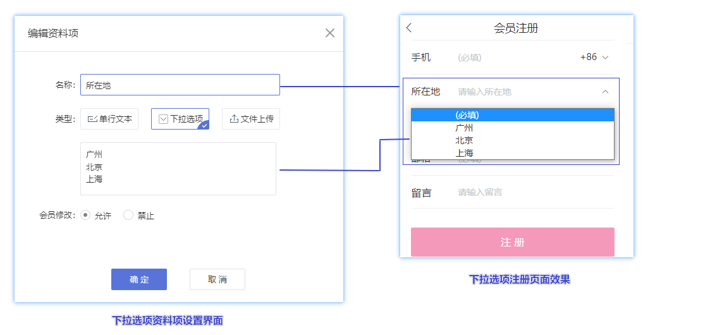Viewport: 710px width, 335px height.
Task: Select the 文件上传 type option
Action: point(251,119)
